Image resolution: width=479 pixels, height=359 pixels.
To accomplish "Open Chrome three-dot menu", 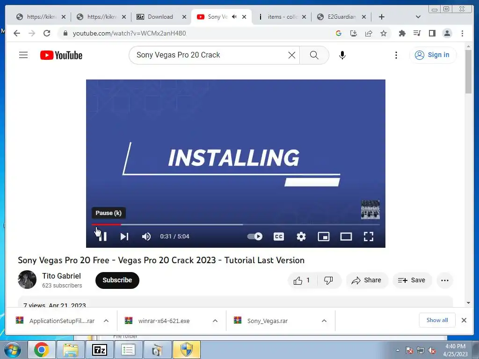I will (462, 33).
